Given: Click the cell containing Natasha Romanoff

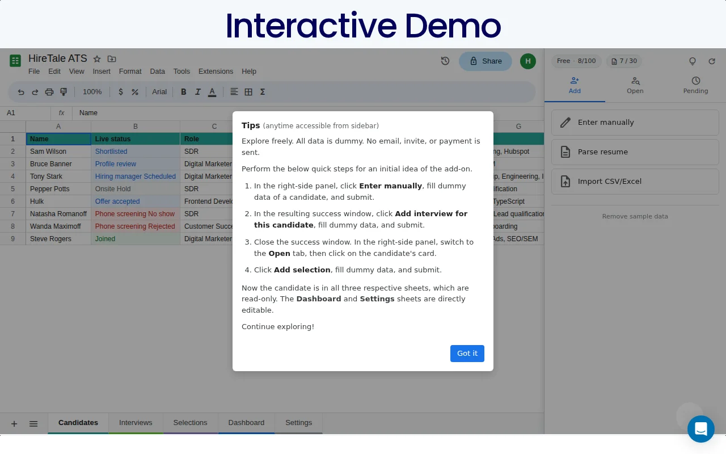Looking at the screenshot, I should tap(58, 214).
